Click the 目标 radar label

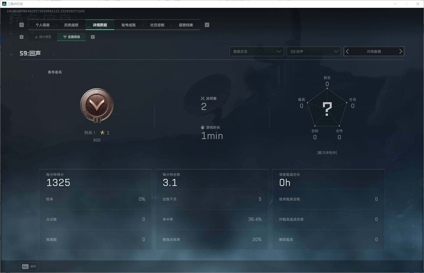(x=315, y=131)
